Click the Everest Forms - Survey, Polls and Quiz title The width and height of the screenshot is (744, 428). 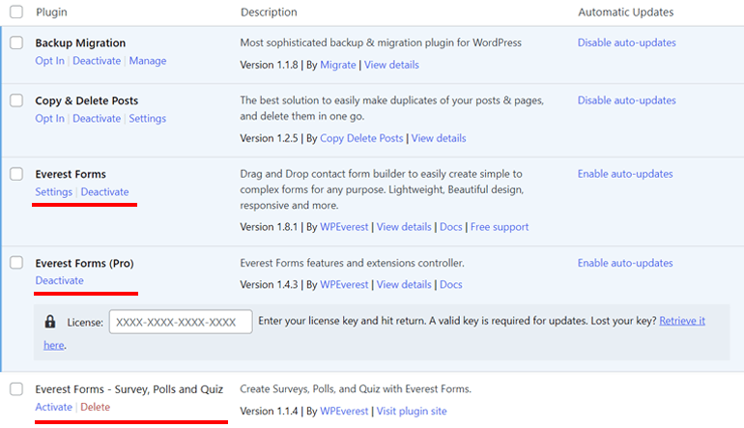129,389
